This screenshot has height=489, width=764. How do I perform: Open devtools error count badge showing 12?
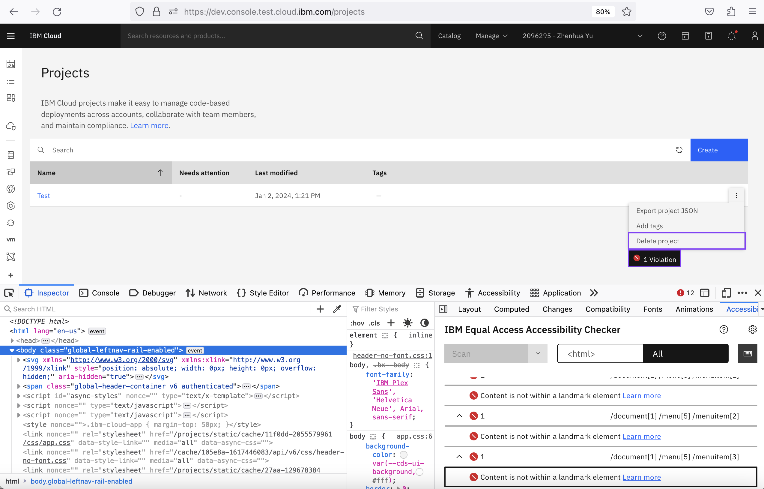(686, 293)
